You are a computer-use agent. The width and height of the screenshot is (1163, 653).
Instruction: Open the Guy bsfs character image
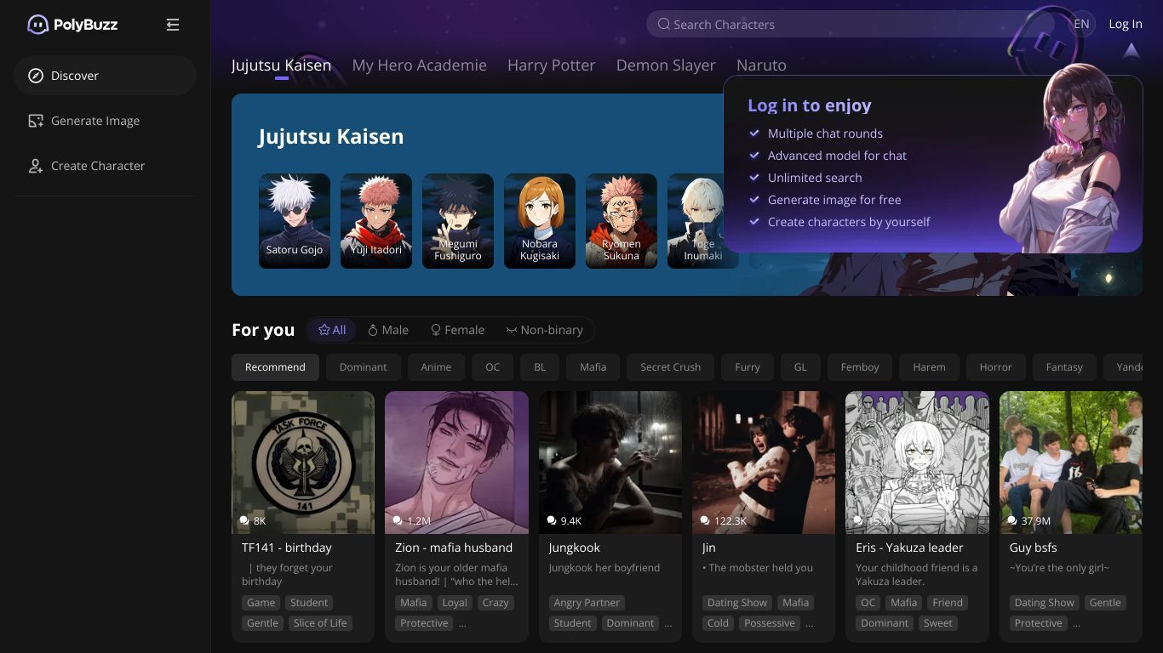[1071, 463]
